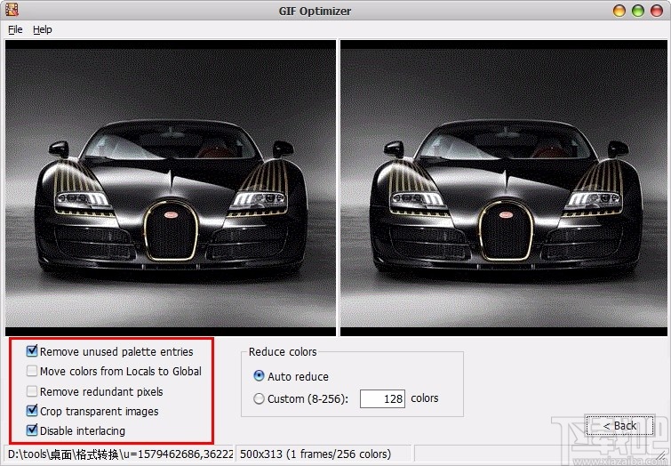The height and width of the screenshot is (466, 671).
Task: Click the GIF Optimizer app icon
Action: [12, 10]
